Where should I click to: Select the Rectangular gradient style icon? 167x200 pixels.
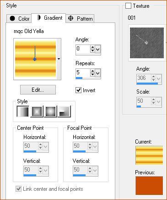click(x=37, y=111)
